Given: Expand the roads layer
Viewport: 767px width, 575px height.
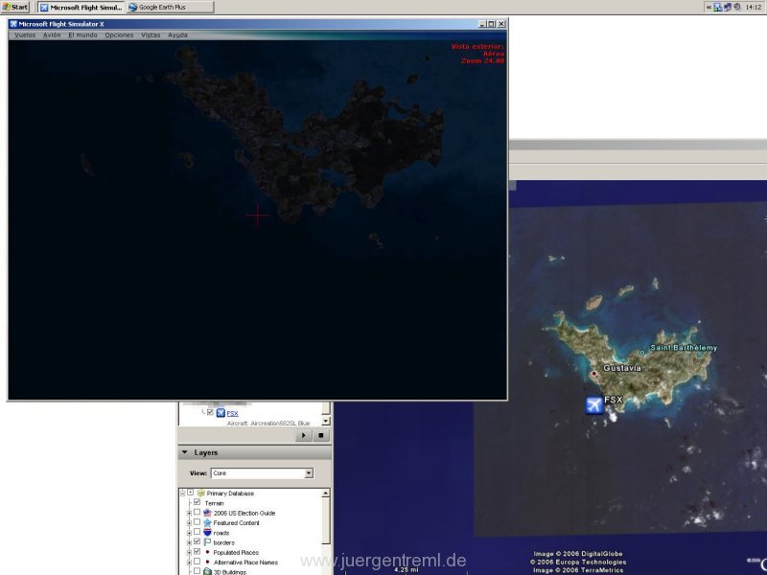Looking at the screenshot, I should [189, 533].
